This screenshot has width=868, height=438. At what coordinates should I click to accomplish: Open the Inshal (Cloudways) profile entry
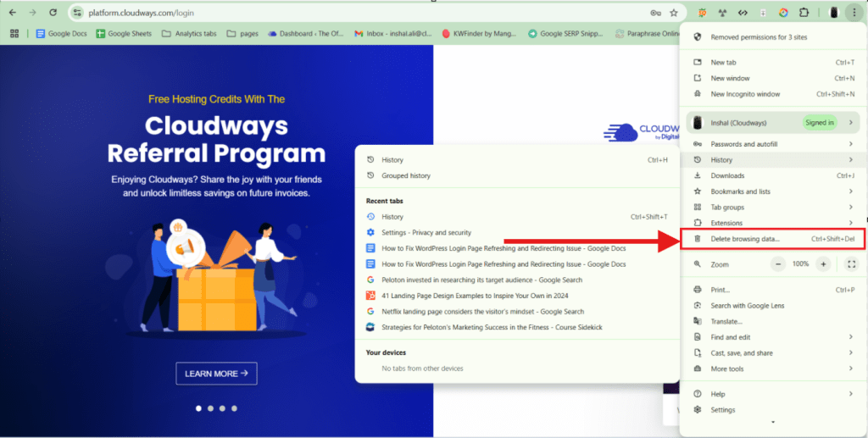[773, 123]
